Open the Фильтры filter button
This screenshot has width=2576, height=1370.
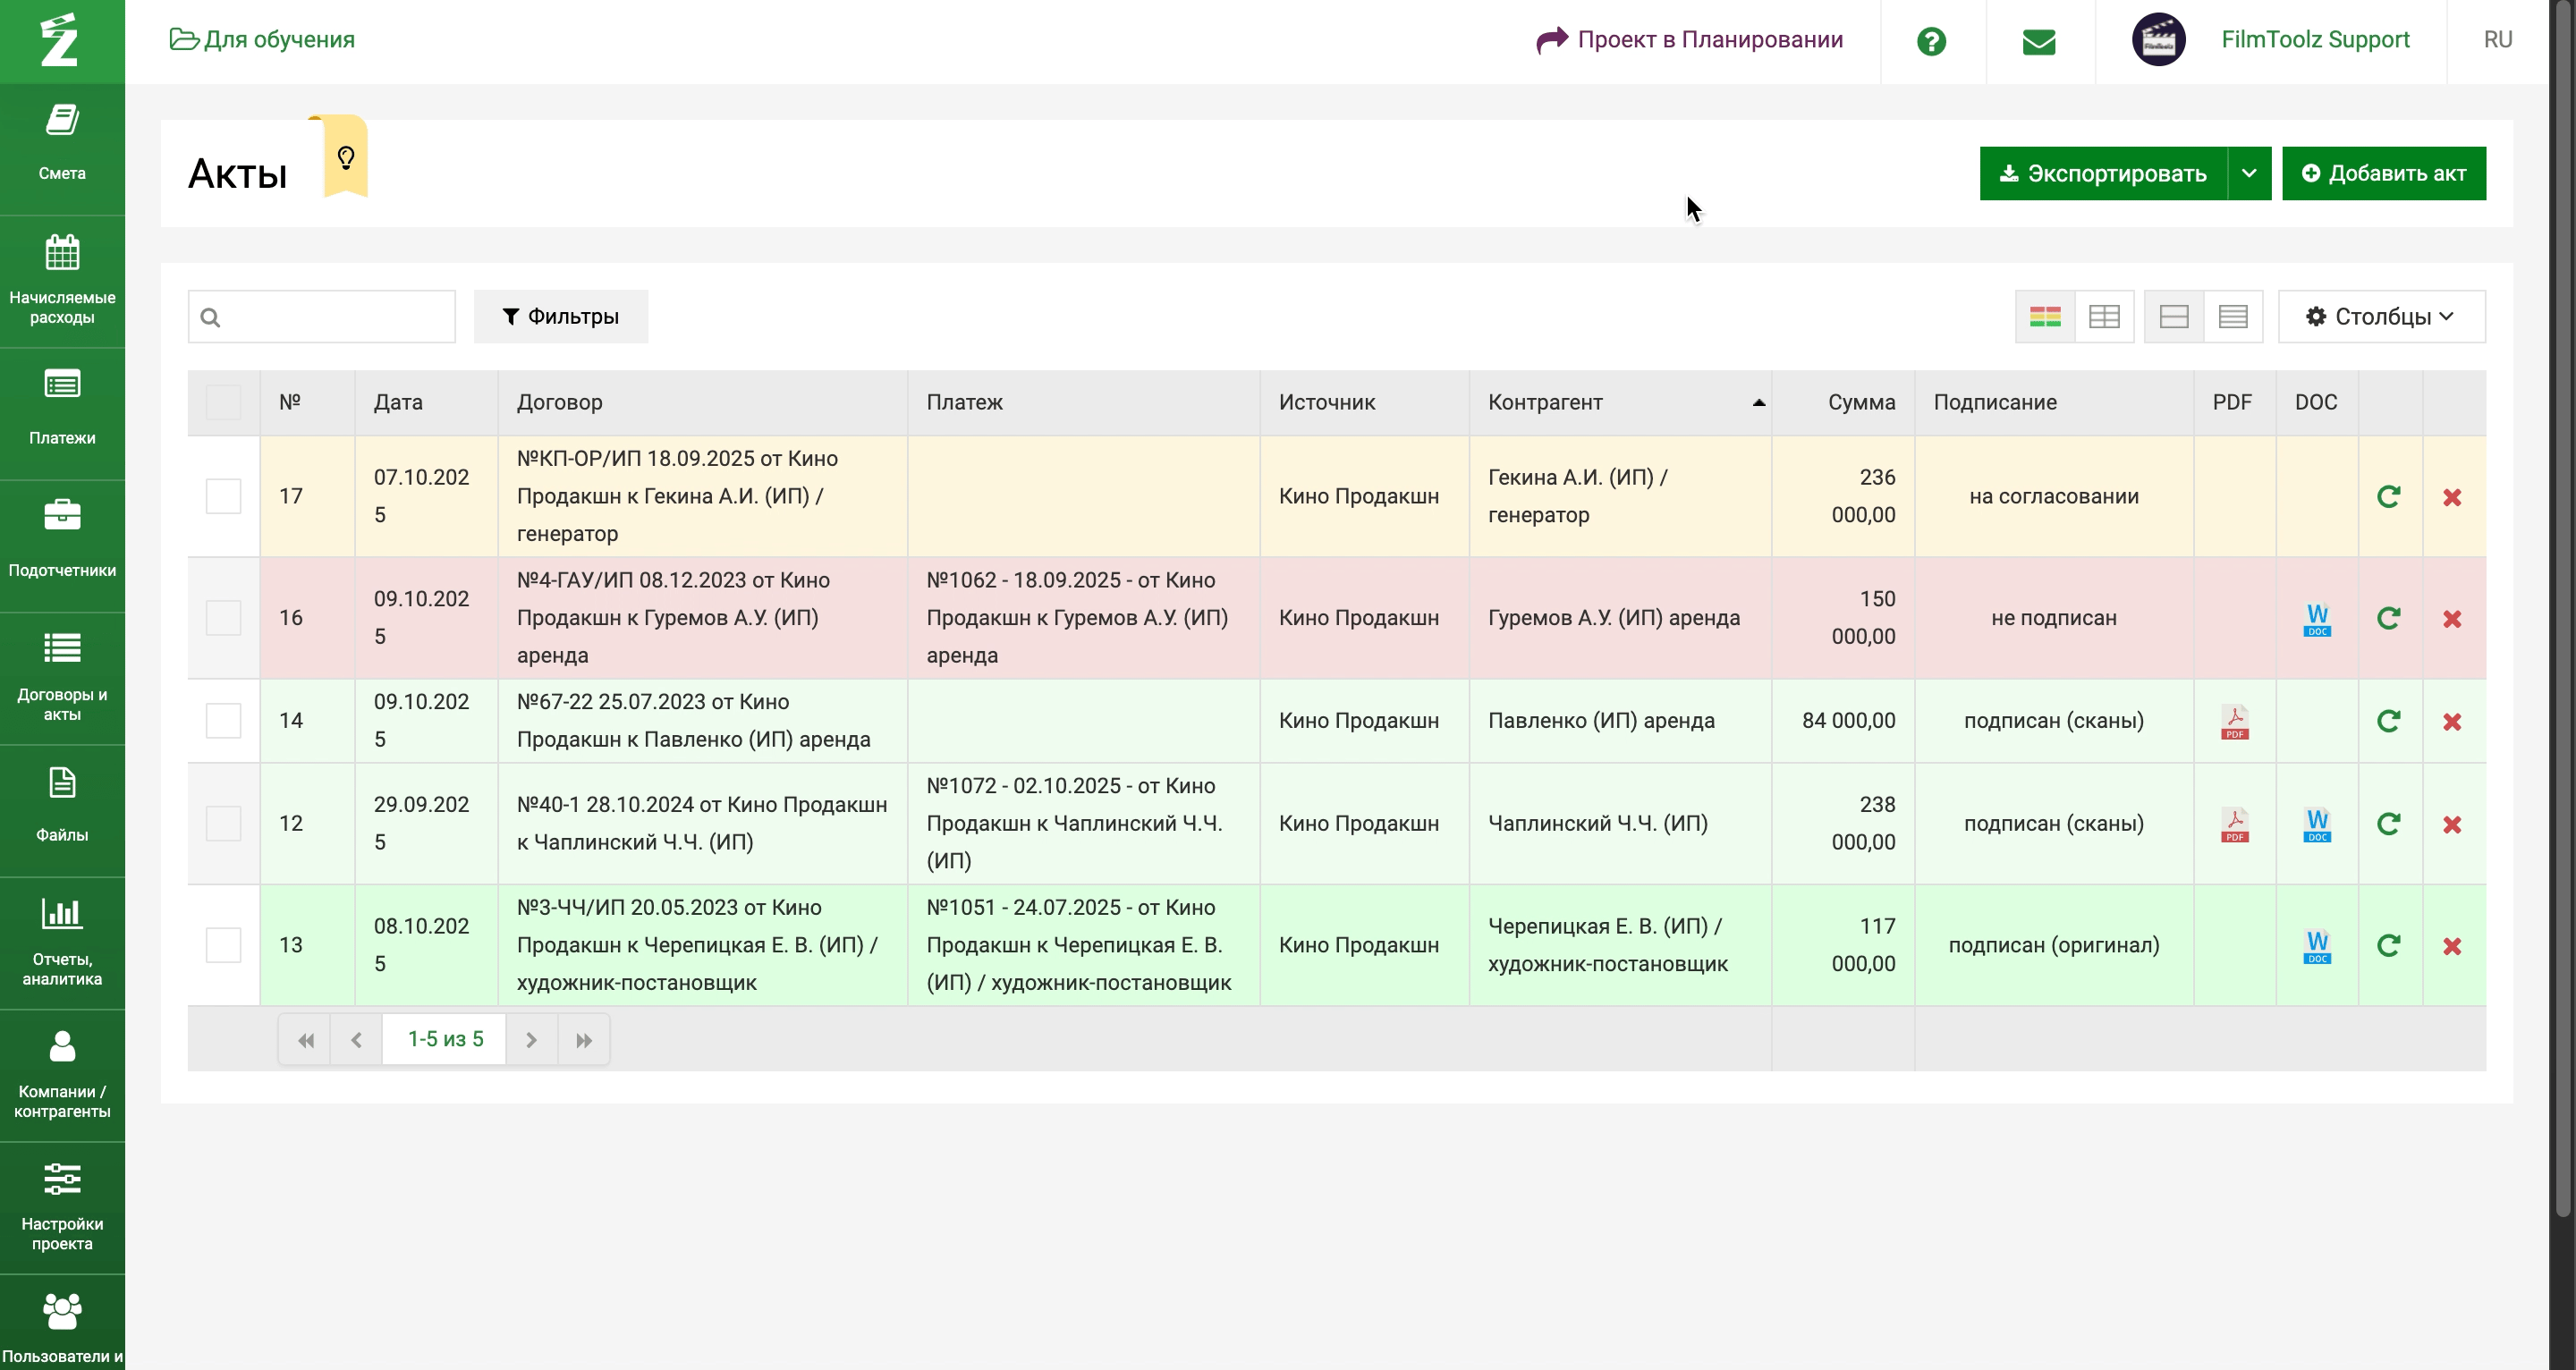pyautogui.click(x=560, y=317)
